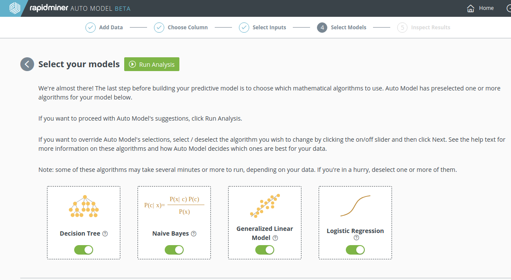This screenshot has height=280, width=511.
Task: Turn off the Naive Bayes switch
Action: (x=174, y=250)
